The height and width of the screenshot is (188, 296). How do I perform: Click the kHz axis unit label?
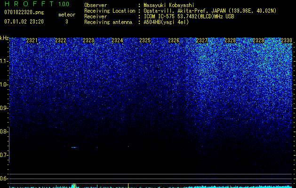4,38
